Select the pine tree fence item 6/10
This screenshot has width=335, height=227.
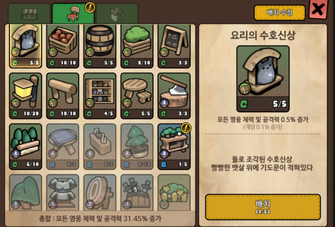pos(25,147)
